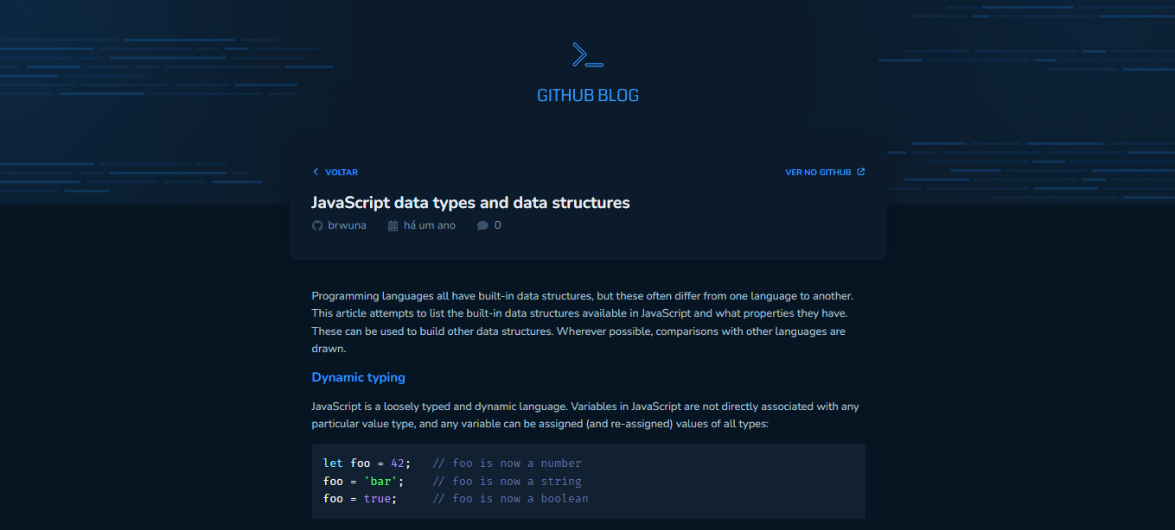Click the 'foo is now a string' comment
Screen dimensions: 1175x530
(x=508, y=481)
